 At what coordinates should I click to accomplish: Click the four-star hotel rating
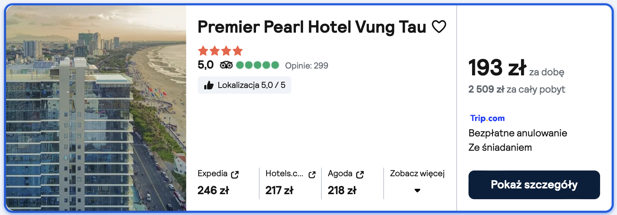220,51
